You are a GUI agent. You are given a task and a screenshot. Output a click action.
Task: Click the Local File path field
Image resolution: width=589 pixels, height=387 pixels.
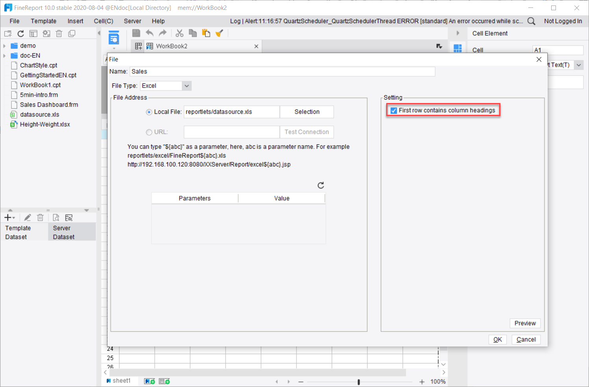232,112
